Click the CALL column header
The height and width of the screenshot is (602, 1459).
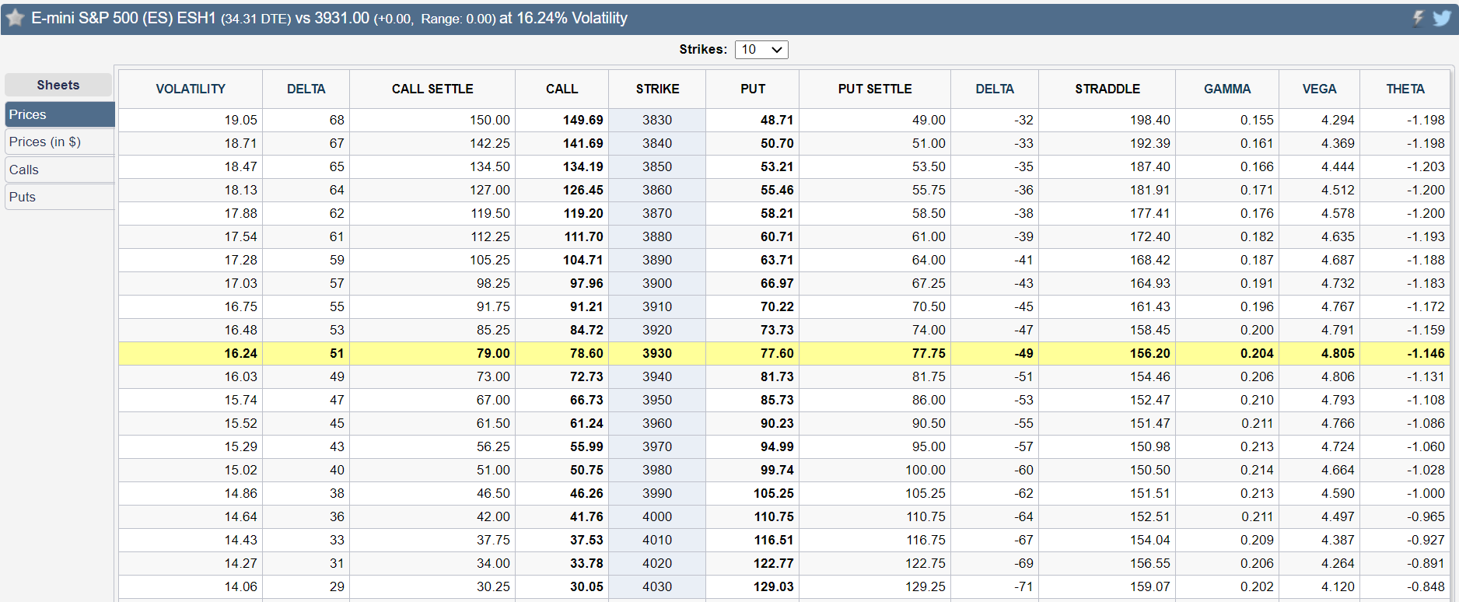[562, 89]
